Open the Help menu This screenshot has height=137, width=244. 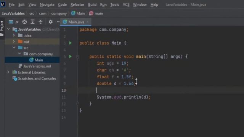click(x=154, y=5)
